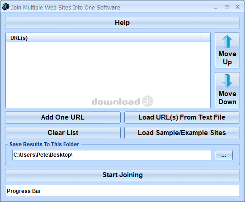
Task: Load Sample/Example Sites
Action: 182,133
